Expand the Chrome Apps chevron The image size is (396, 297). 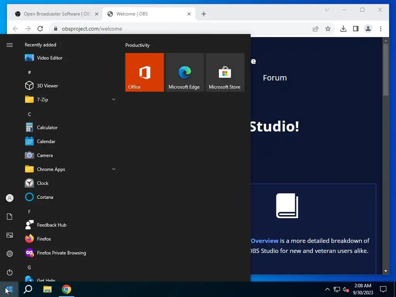(114, 169)
